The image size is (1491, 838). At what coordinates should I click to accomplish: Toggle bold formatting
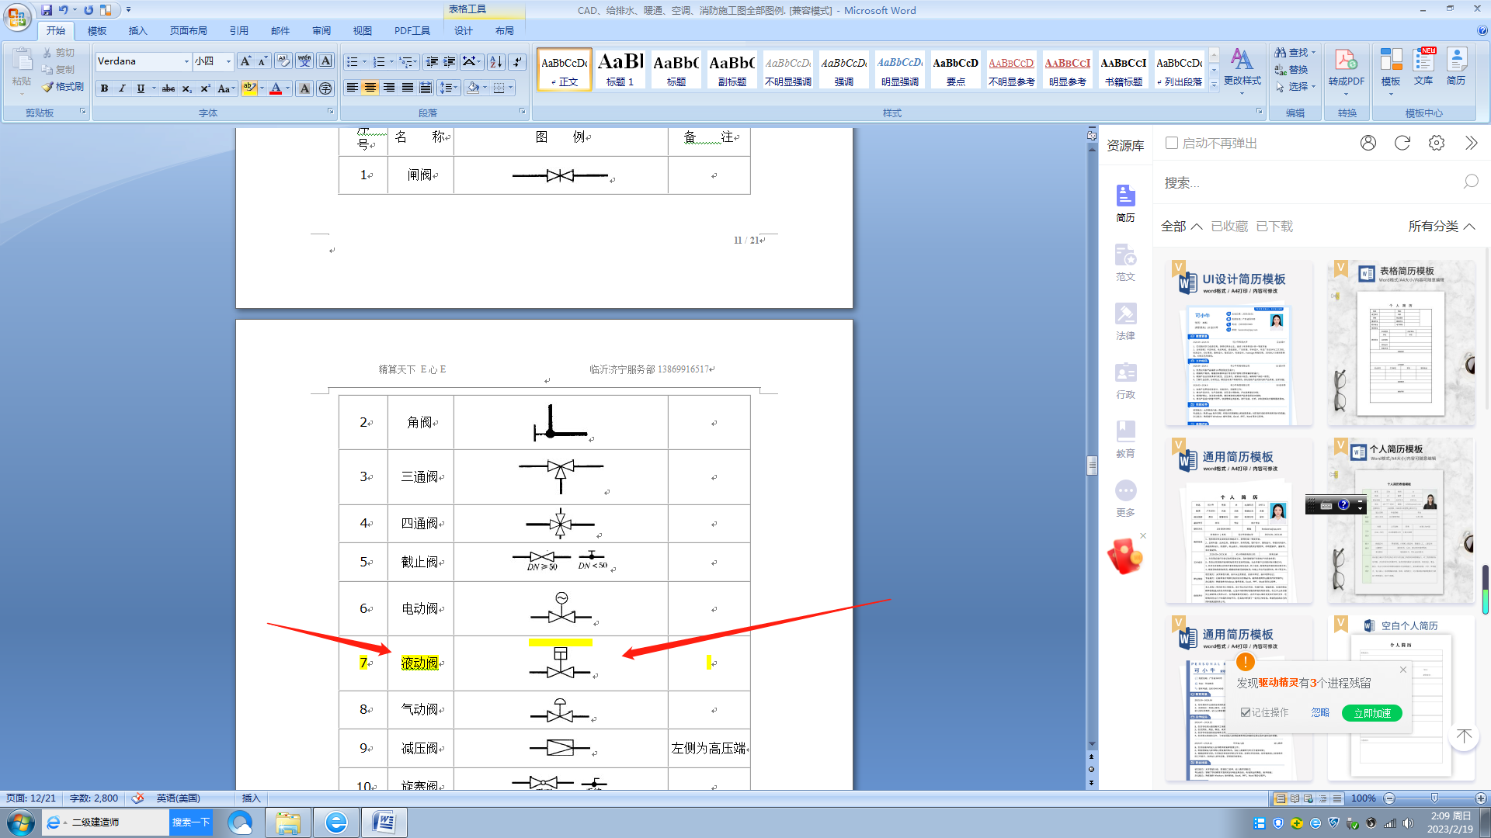point(104,88)
